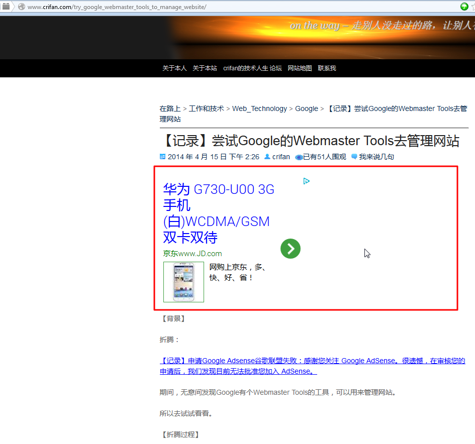Open crifan的技术人生 论坛 menu item

[252, 68]
